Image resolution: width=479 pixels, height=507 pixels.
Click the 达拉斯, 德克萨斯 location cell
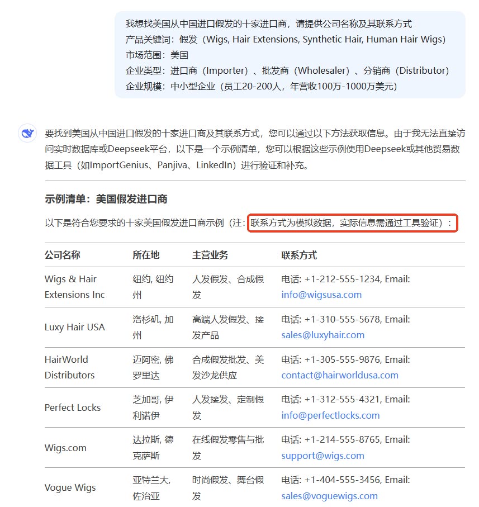[x=153, y=448]
